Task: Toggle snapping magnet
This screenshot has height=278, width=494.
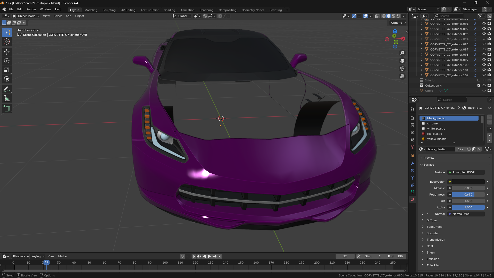Action: [205, 16]
